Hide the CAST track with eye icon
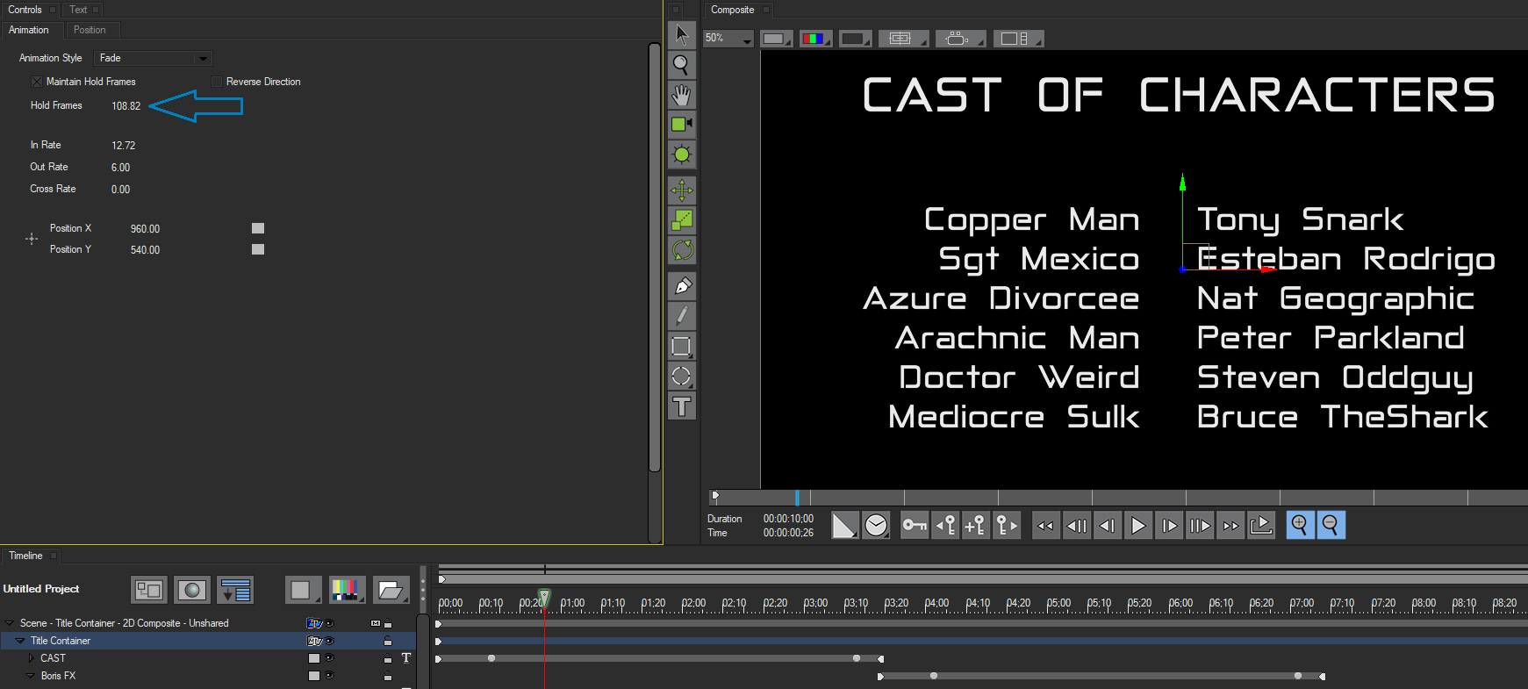The width and height of the screenshot is (1528, 689). coord(330,658)
